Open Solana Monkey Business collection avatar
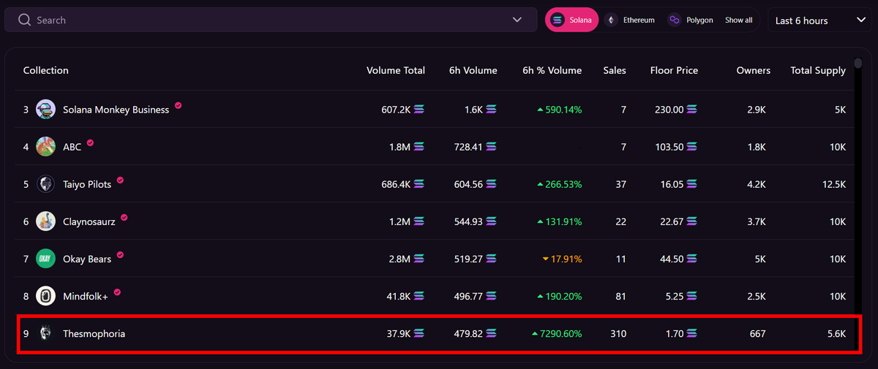878x369 pixels. point(45,109)
